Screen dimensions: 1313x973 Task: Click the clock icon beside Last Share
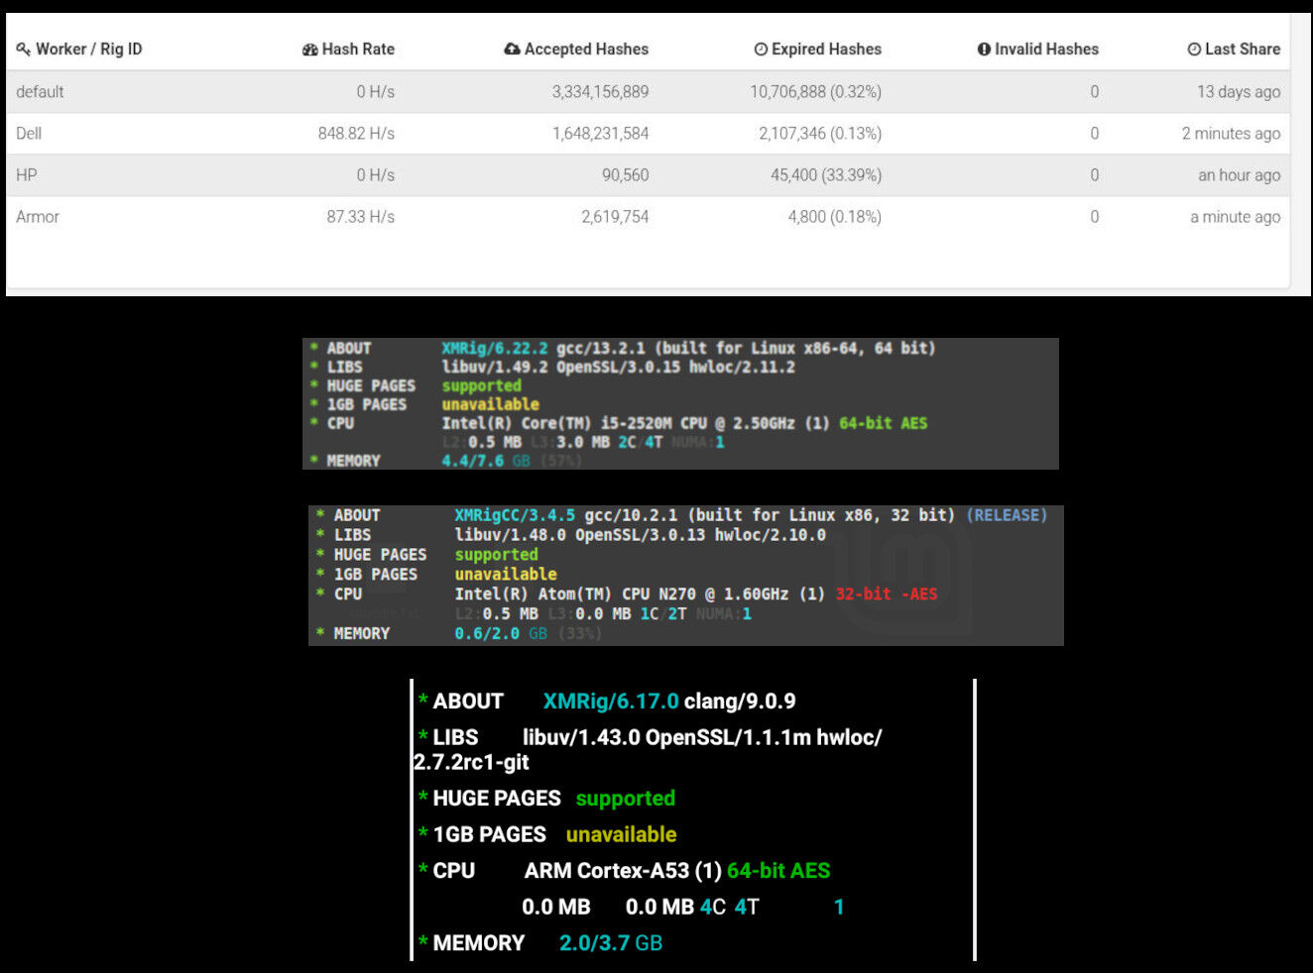coord(1194,50)
